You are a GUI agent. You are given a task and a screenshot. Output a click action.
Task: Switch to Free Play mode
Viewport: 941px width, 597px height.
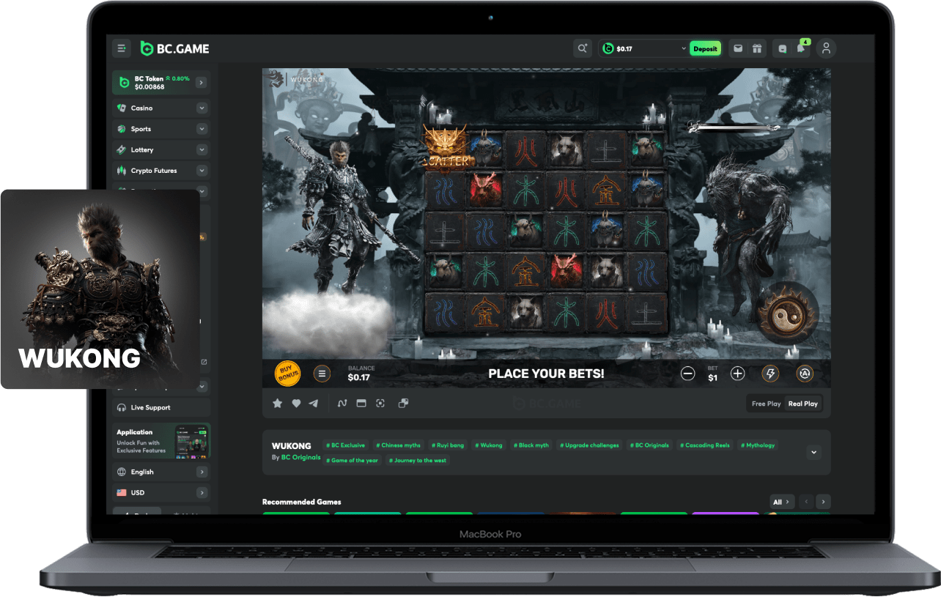click(766, 404)
